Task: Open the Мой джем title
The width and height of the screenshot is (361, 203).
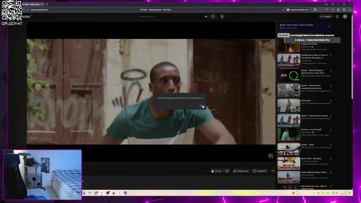Action: 306,101
